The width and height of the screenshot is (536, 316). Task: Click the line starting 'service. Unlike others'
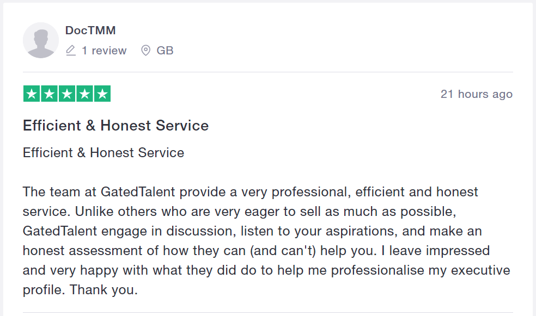(x=239, y=212)
